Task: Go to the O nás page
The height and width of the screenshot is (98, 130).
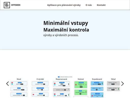Action: (x=89, y=5)
